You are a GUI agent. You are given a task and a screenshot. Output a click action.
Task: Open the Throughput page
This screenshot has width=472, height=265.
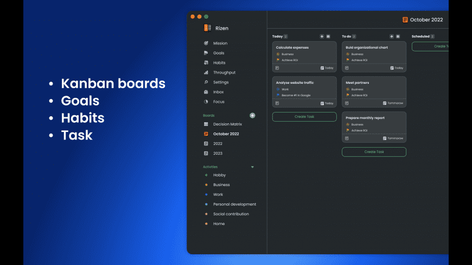click(x=224, y=72)
